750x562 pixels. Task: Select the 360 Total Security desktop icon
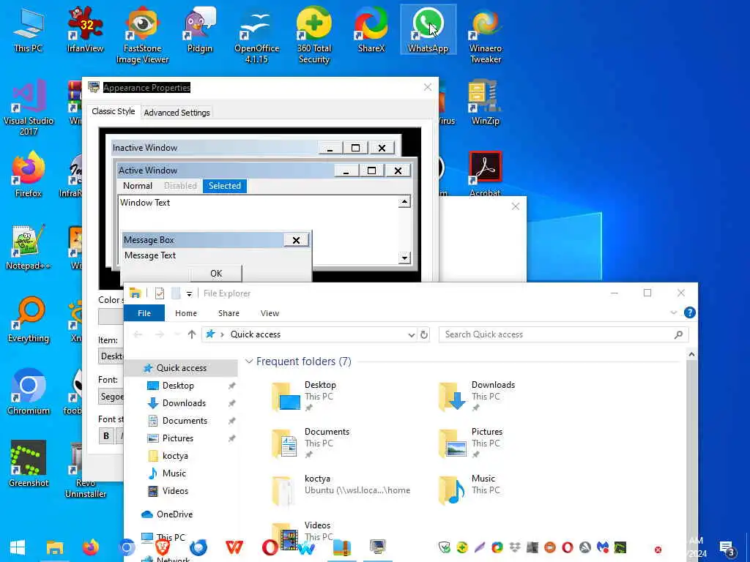click(313, 35)
